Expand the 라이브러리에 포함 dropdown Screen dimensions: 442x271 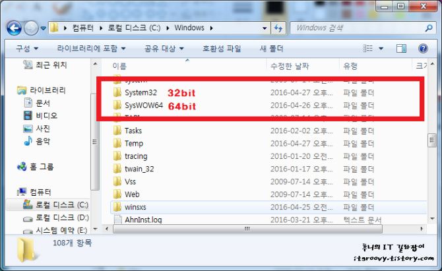pos(91,49)
